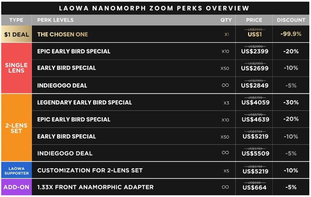Click the US$4059 price
This screenshot has width=311, height=197.
coord(256,103)
